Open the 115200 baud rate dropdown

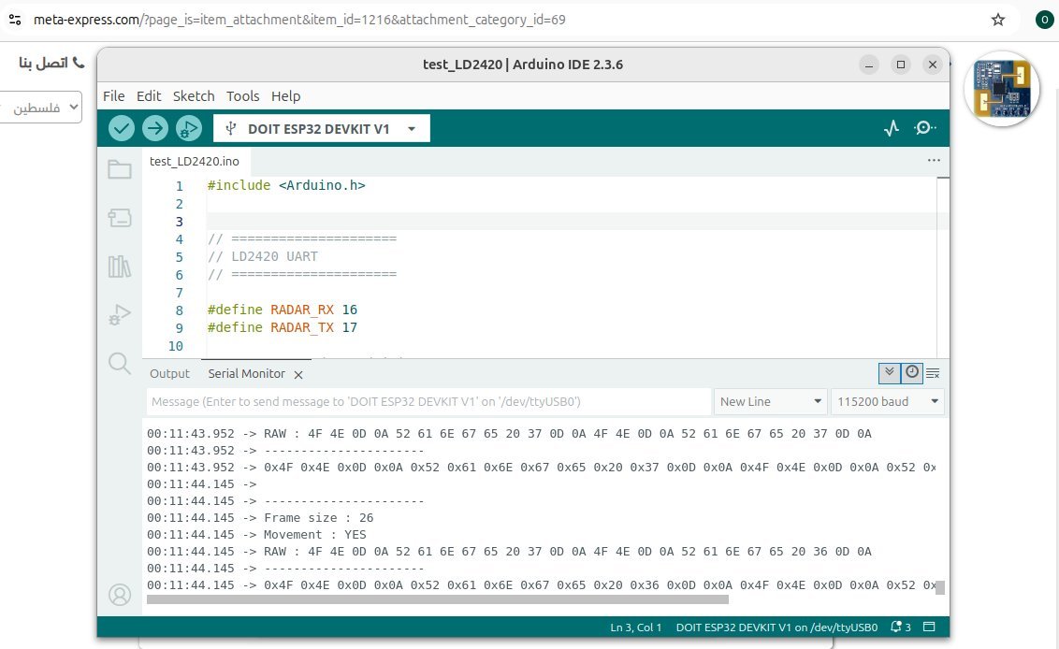point(888,401)
